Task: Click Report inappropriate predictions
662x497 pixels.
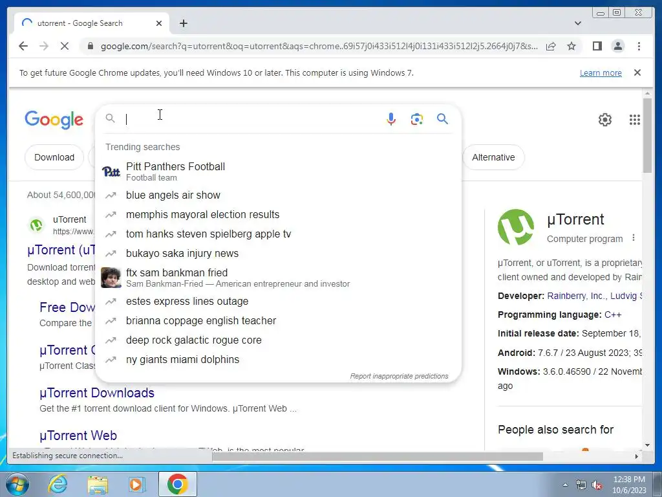Action: pyautogui.click(x=399, y=376)
